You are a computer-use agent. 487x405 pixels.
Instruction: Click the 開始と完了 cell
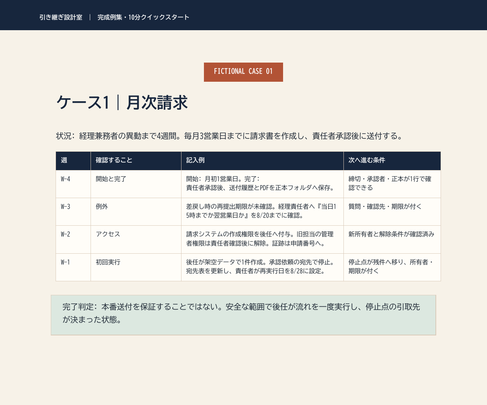point(136,184)
